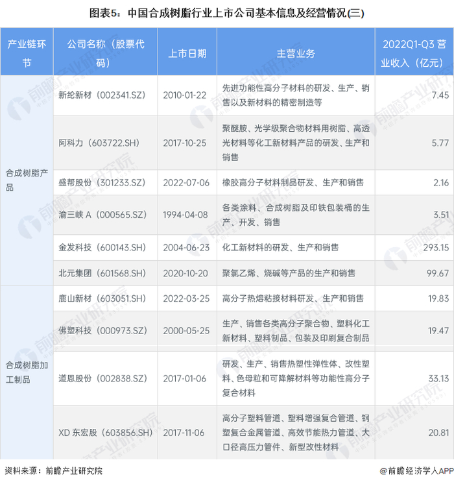Click revenue value 19.47

pos(438,331)
